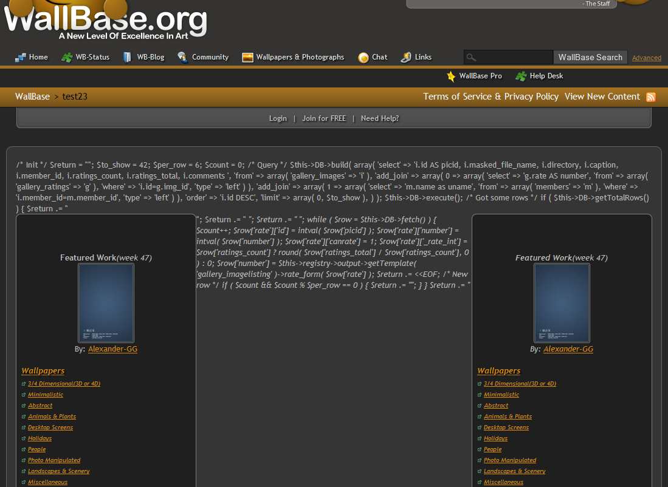Open the RSS feed icon
The image size is (668, 487).
point(650,97)
